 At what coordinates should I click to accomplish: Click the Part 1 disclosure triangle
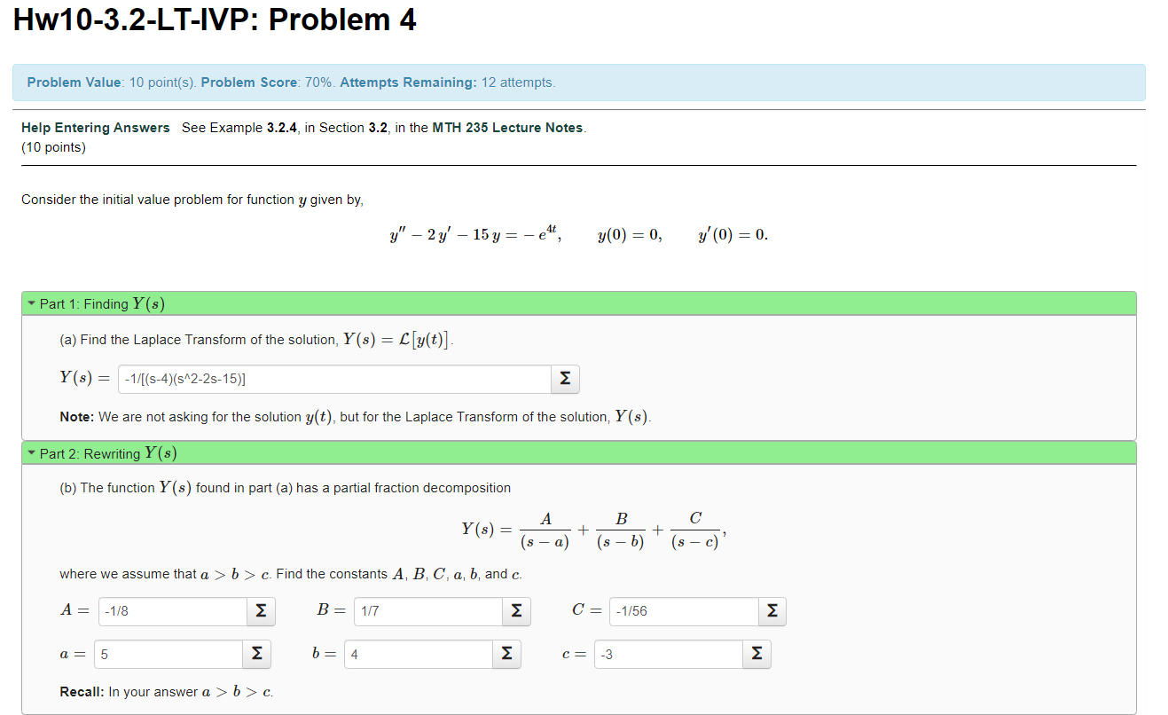point(31,302)
